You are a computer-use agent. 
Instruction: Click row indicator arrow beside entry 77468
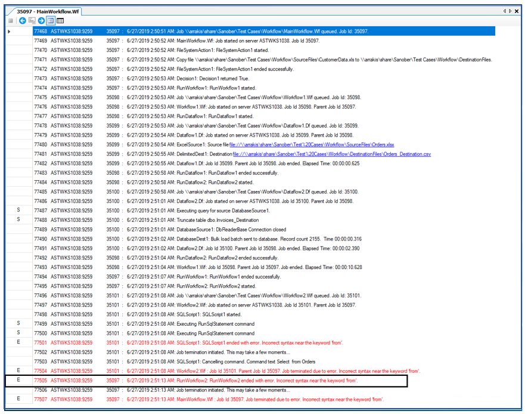pyautogui.click(x=9, y=31)
